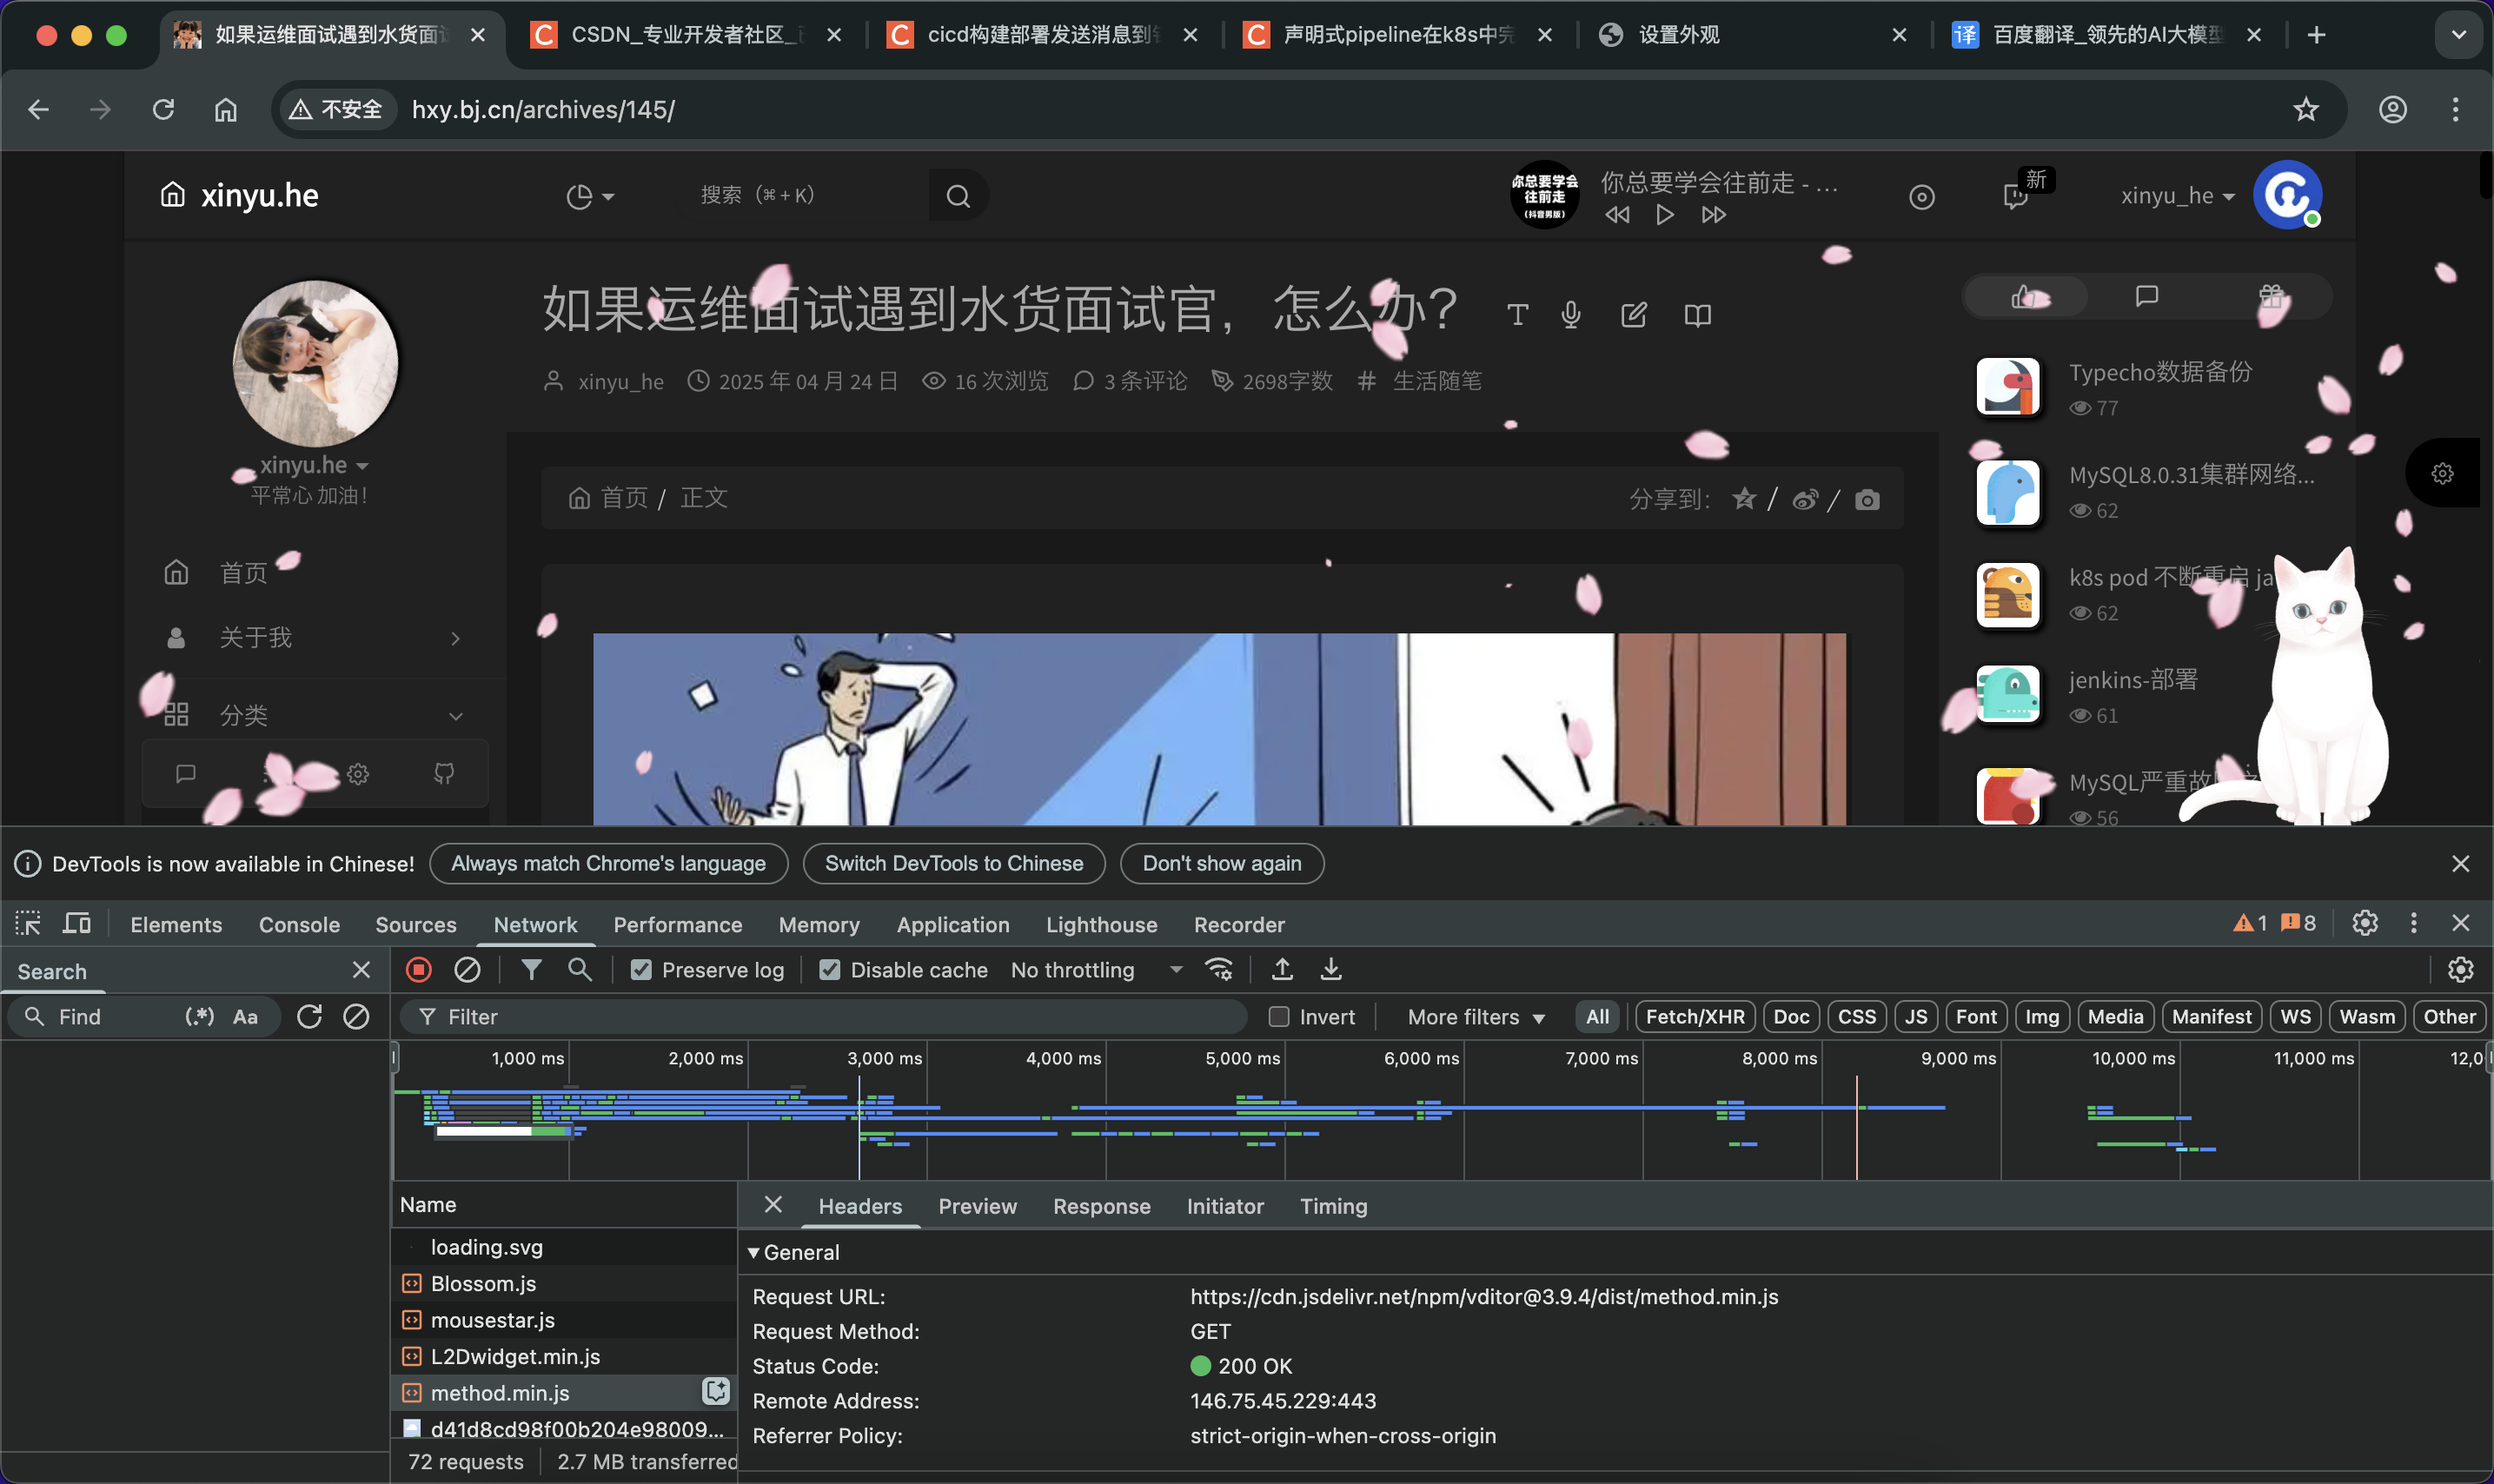Click the refresh search results icon

309,1017
